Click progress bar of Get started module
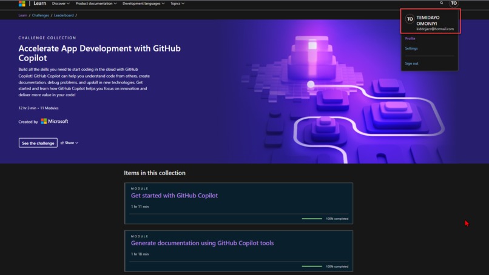 click(x=312, y=219)
